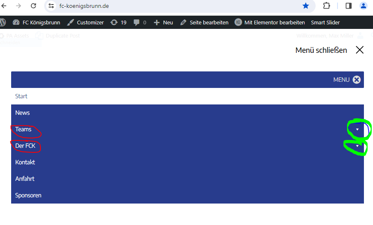Go back to the previous page

click(x=4, y=6)
